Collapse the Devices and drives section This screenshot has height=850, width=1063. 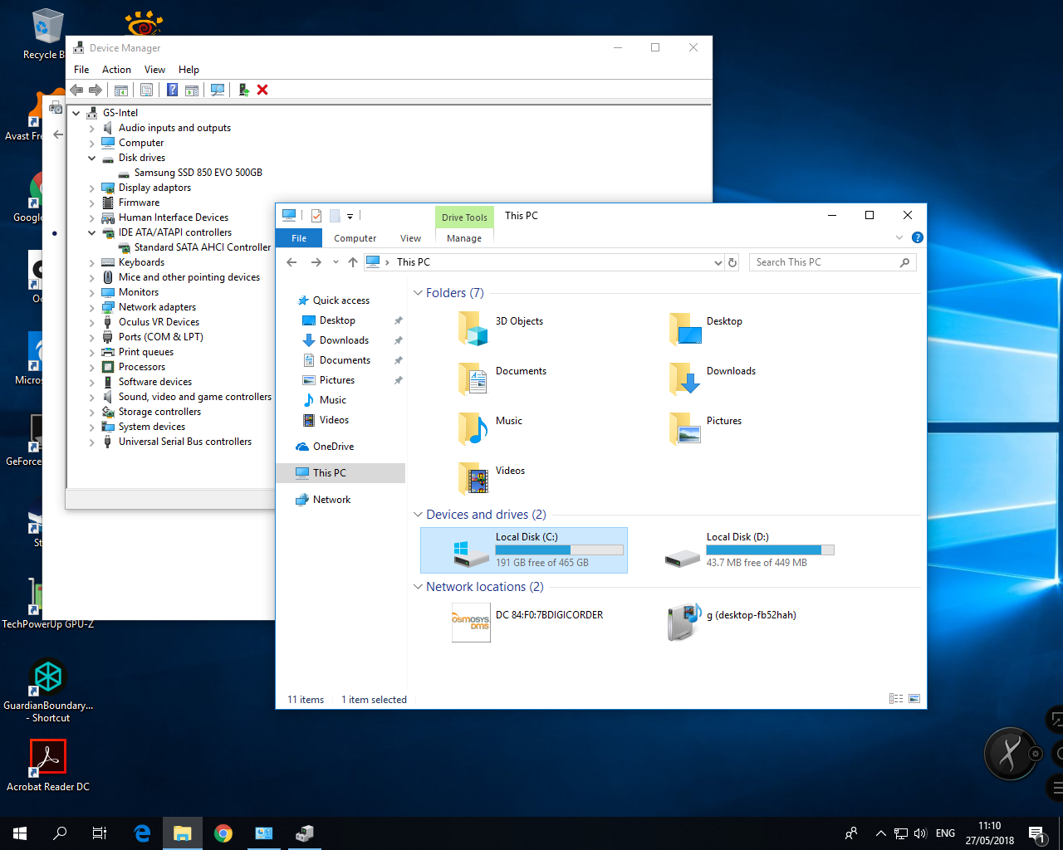coord(418,515)
